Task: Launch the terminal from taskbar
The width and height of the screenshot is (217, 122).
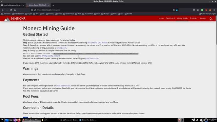Action: point(11,120)
